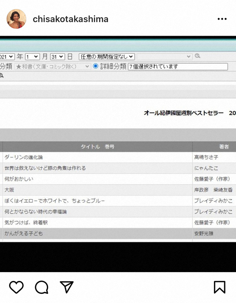Click the magnifier icon beside the period dropdown
Screen dimensions: 236x303
pos(197,56)
